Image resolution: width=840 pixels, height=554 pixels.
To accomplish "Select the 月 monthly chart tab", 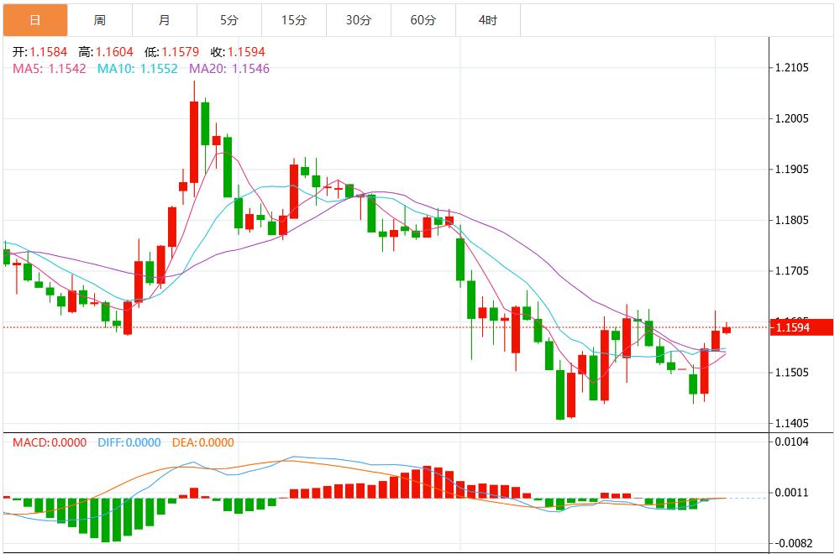I will click(165, 20).
